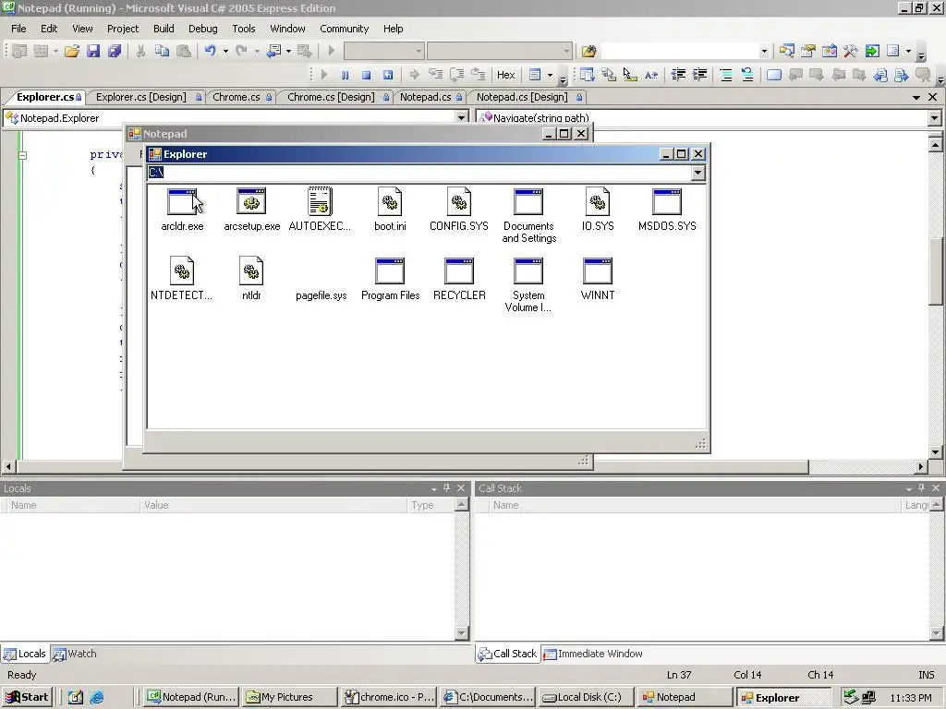This screenshot has height=709, width=946.
Task: Select the NTDETECT file icon
Action: pos(182,270)
